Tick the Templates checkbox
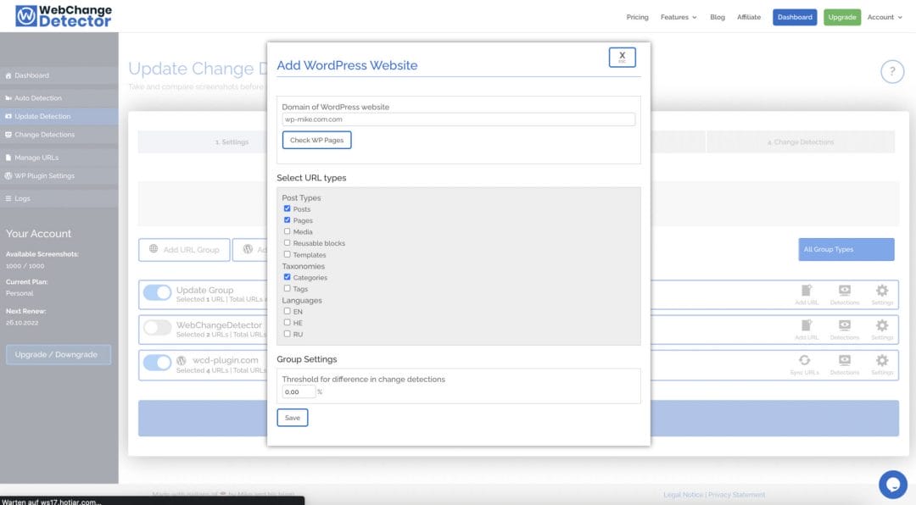Image resolution: width=916 pixels, height=505 pixels. click(x=287, y=254)
